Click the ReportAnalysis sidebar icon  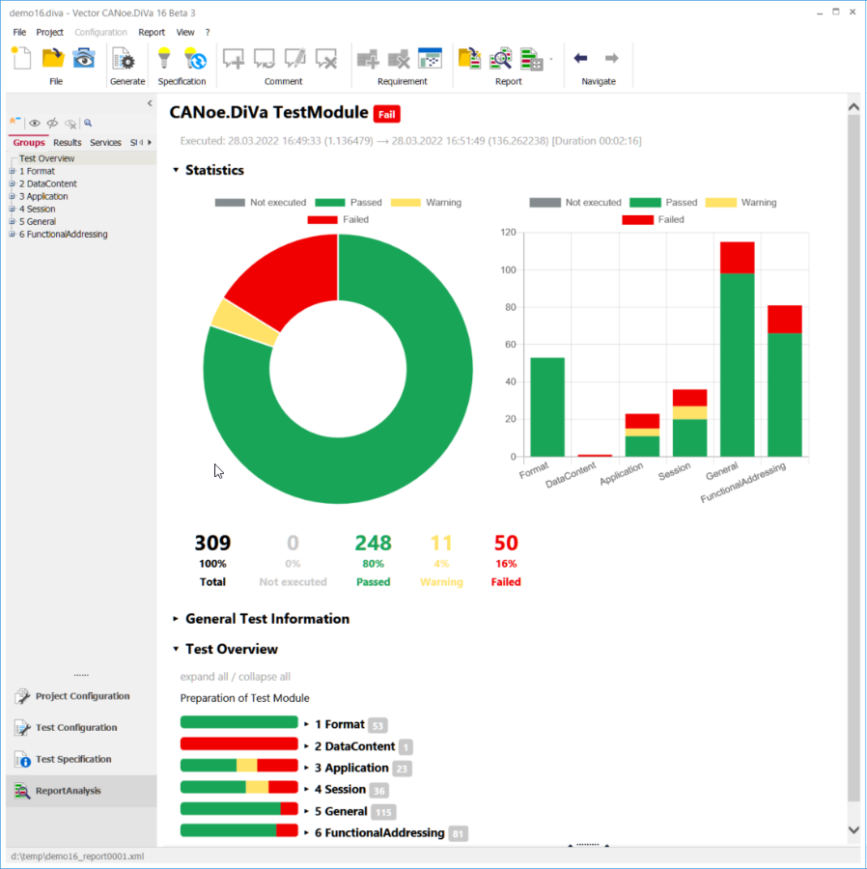coord(22,791)
